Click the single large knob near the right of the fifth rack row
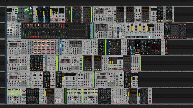This screenshot has height=108, width=193. click(x=121, y=75)
